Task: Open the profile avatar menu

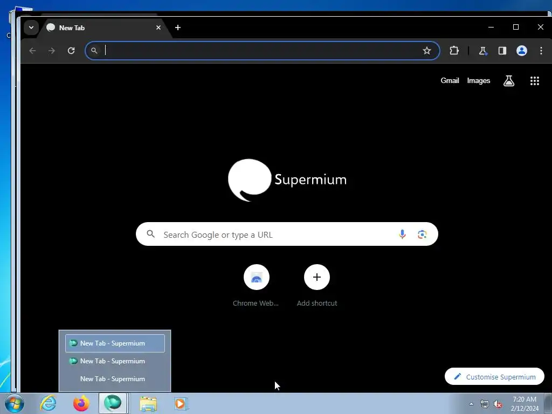Action: 522,51
